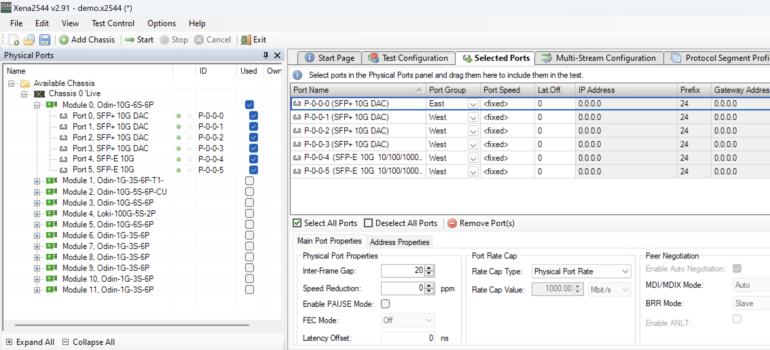The image size is (770, 350).
Task: Open the Test Control menu
Action: coord(113,23)
